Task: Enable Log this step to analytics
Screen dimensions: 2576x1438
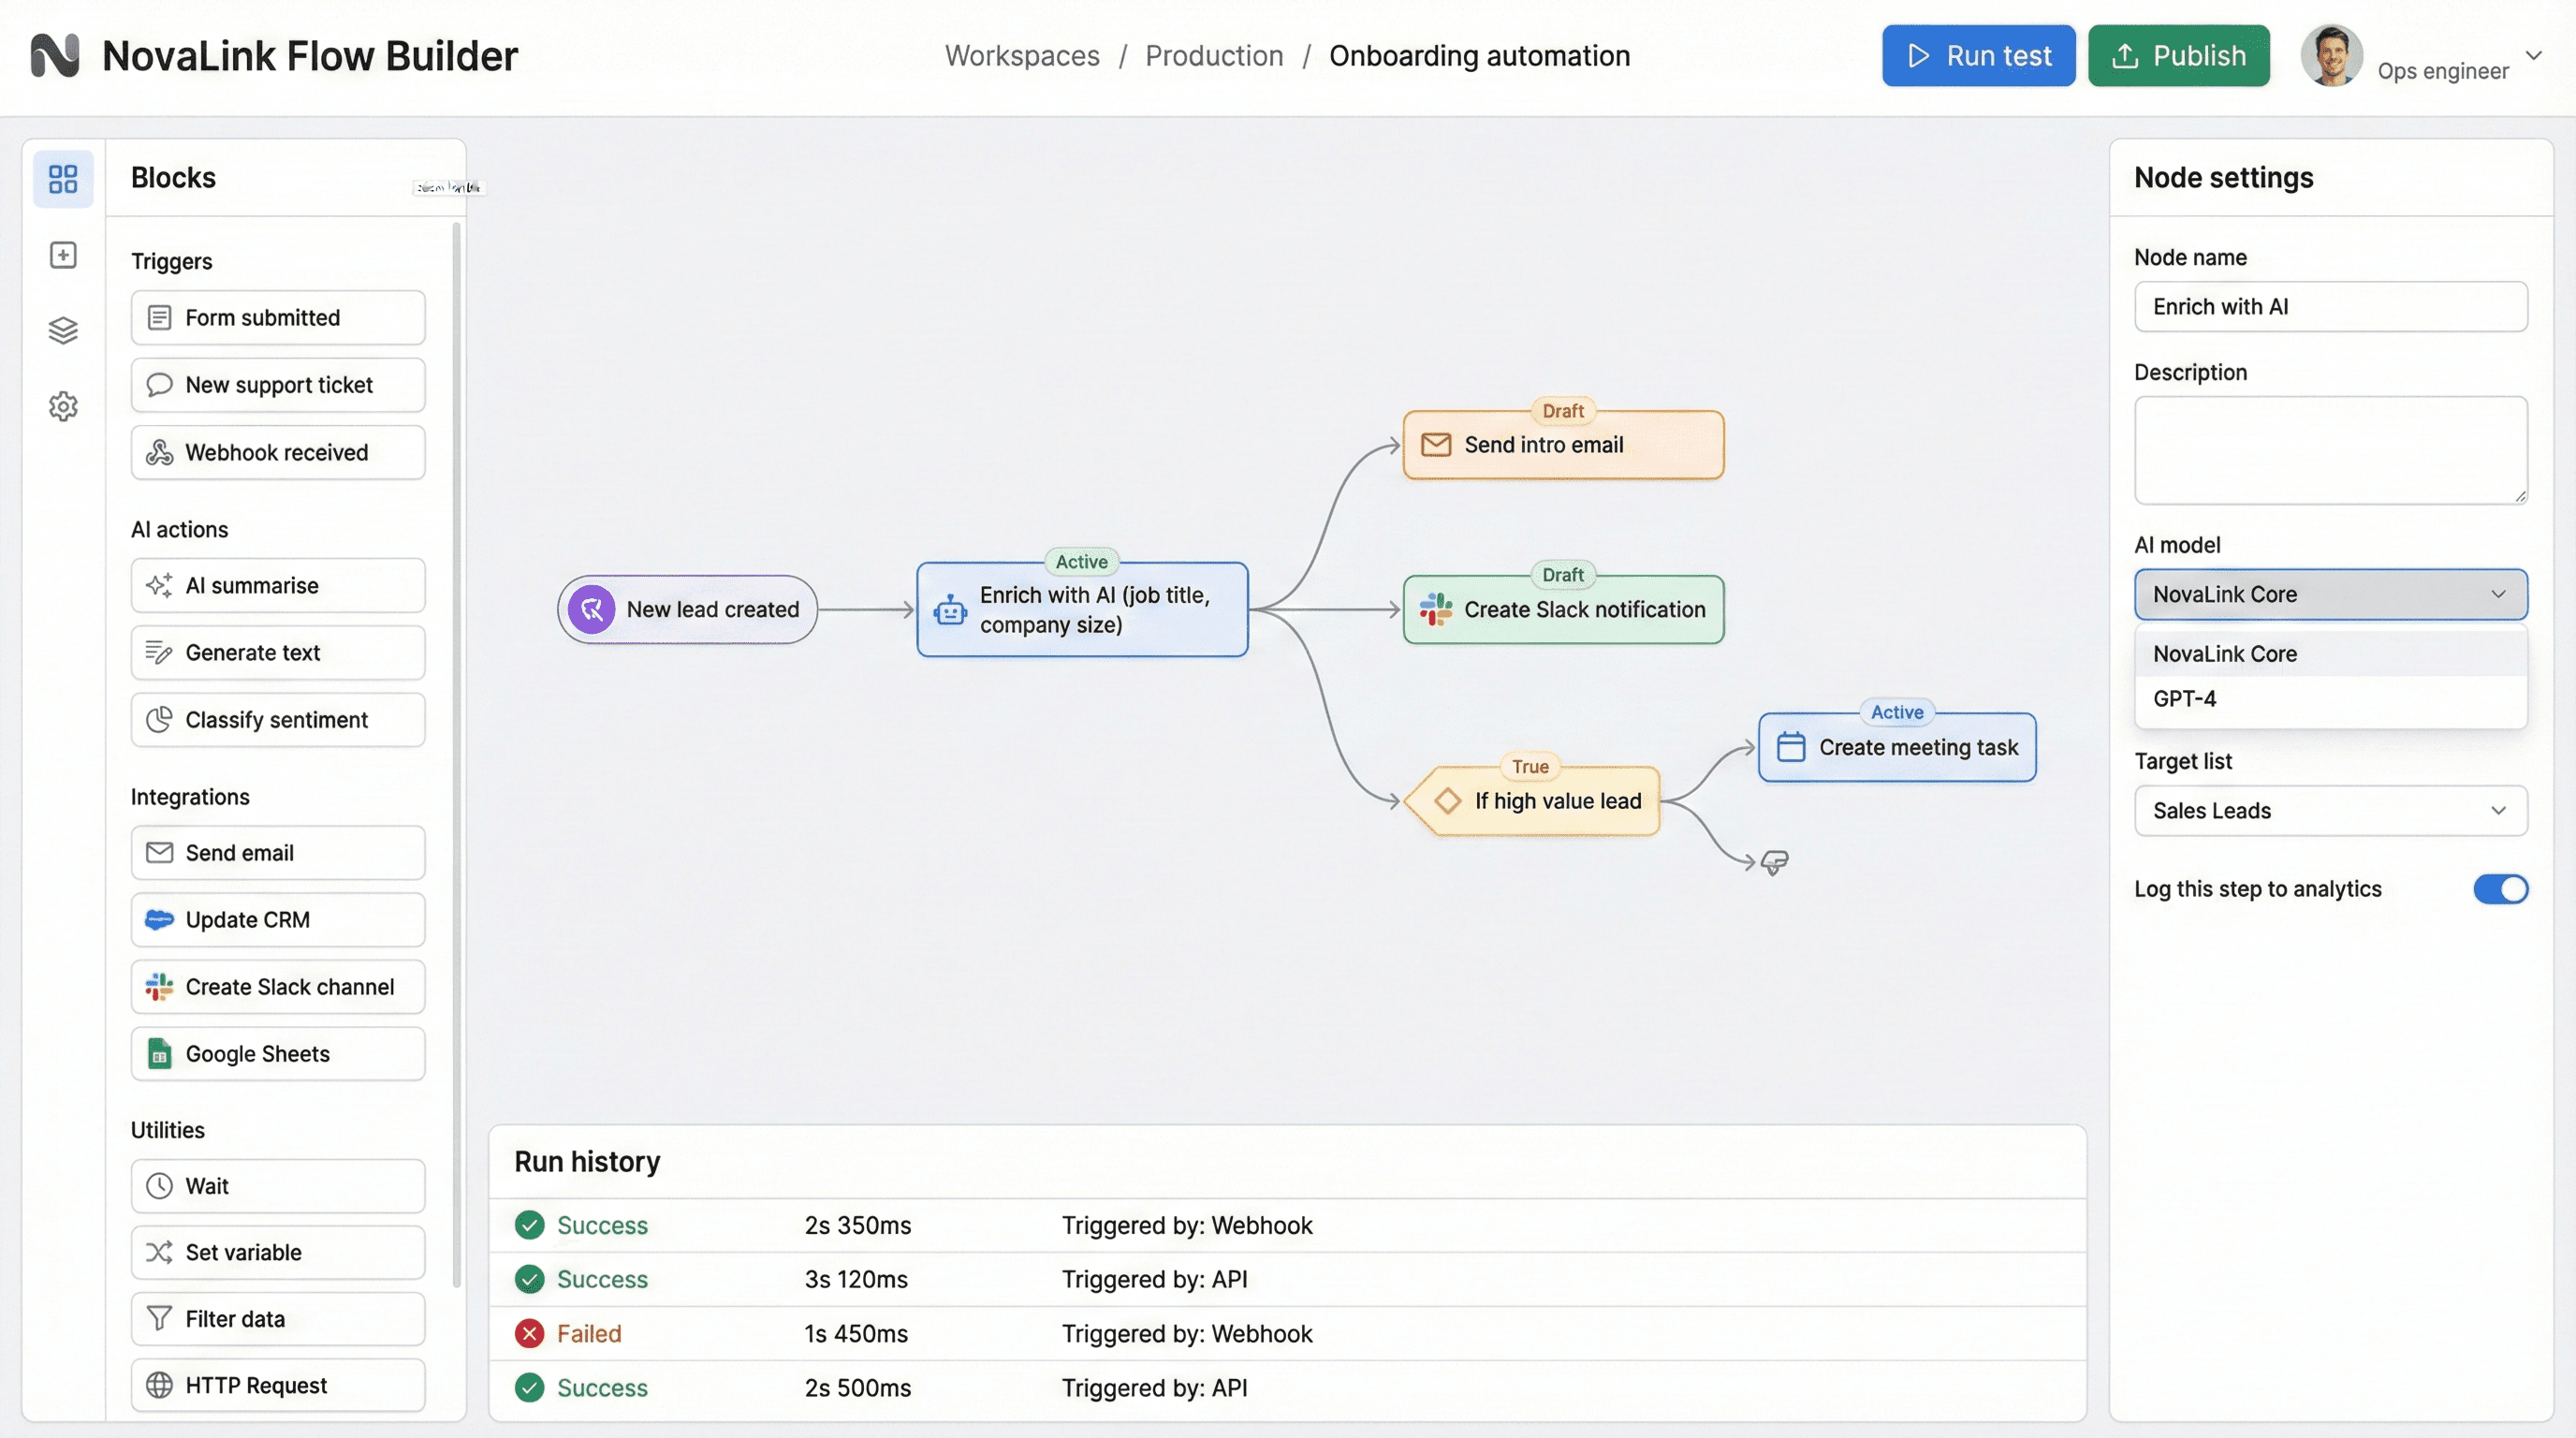Action: [2499, 889]
